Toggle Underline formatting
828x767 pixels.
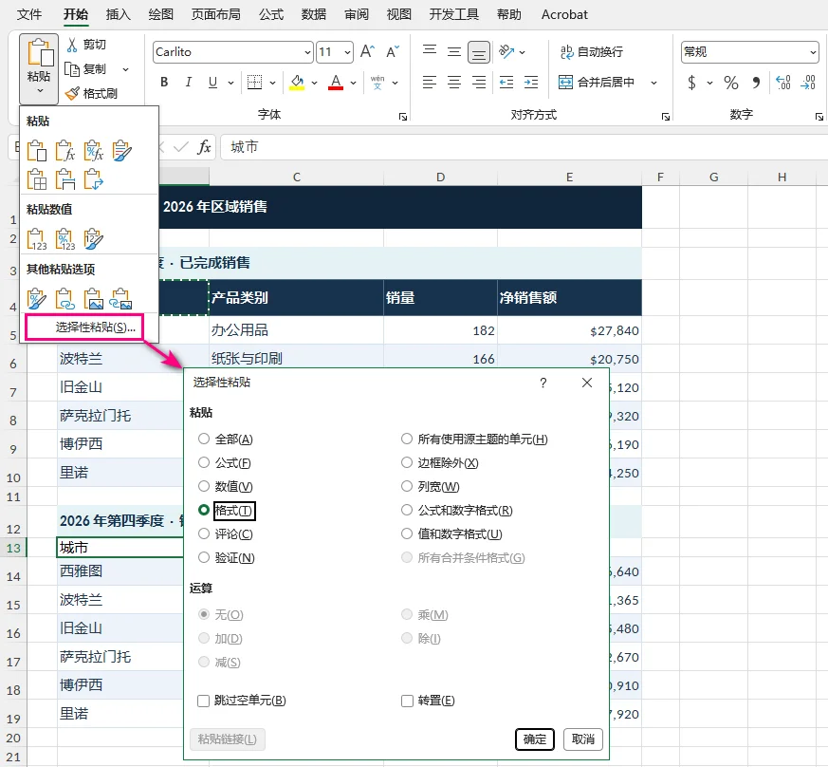(212, 82)
